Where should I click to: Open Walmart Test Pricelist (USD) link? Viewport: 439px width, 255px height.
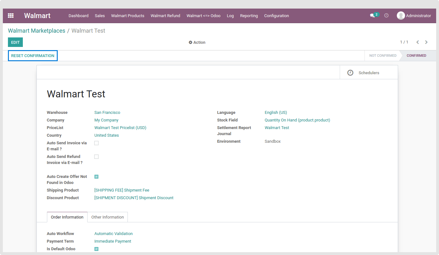coord(120,128)
